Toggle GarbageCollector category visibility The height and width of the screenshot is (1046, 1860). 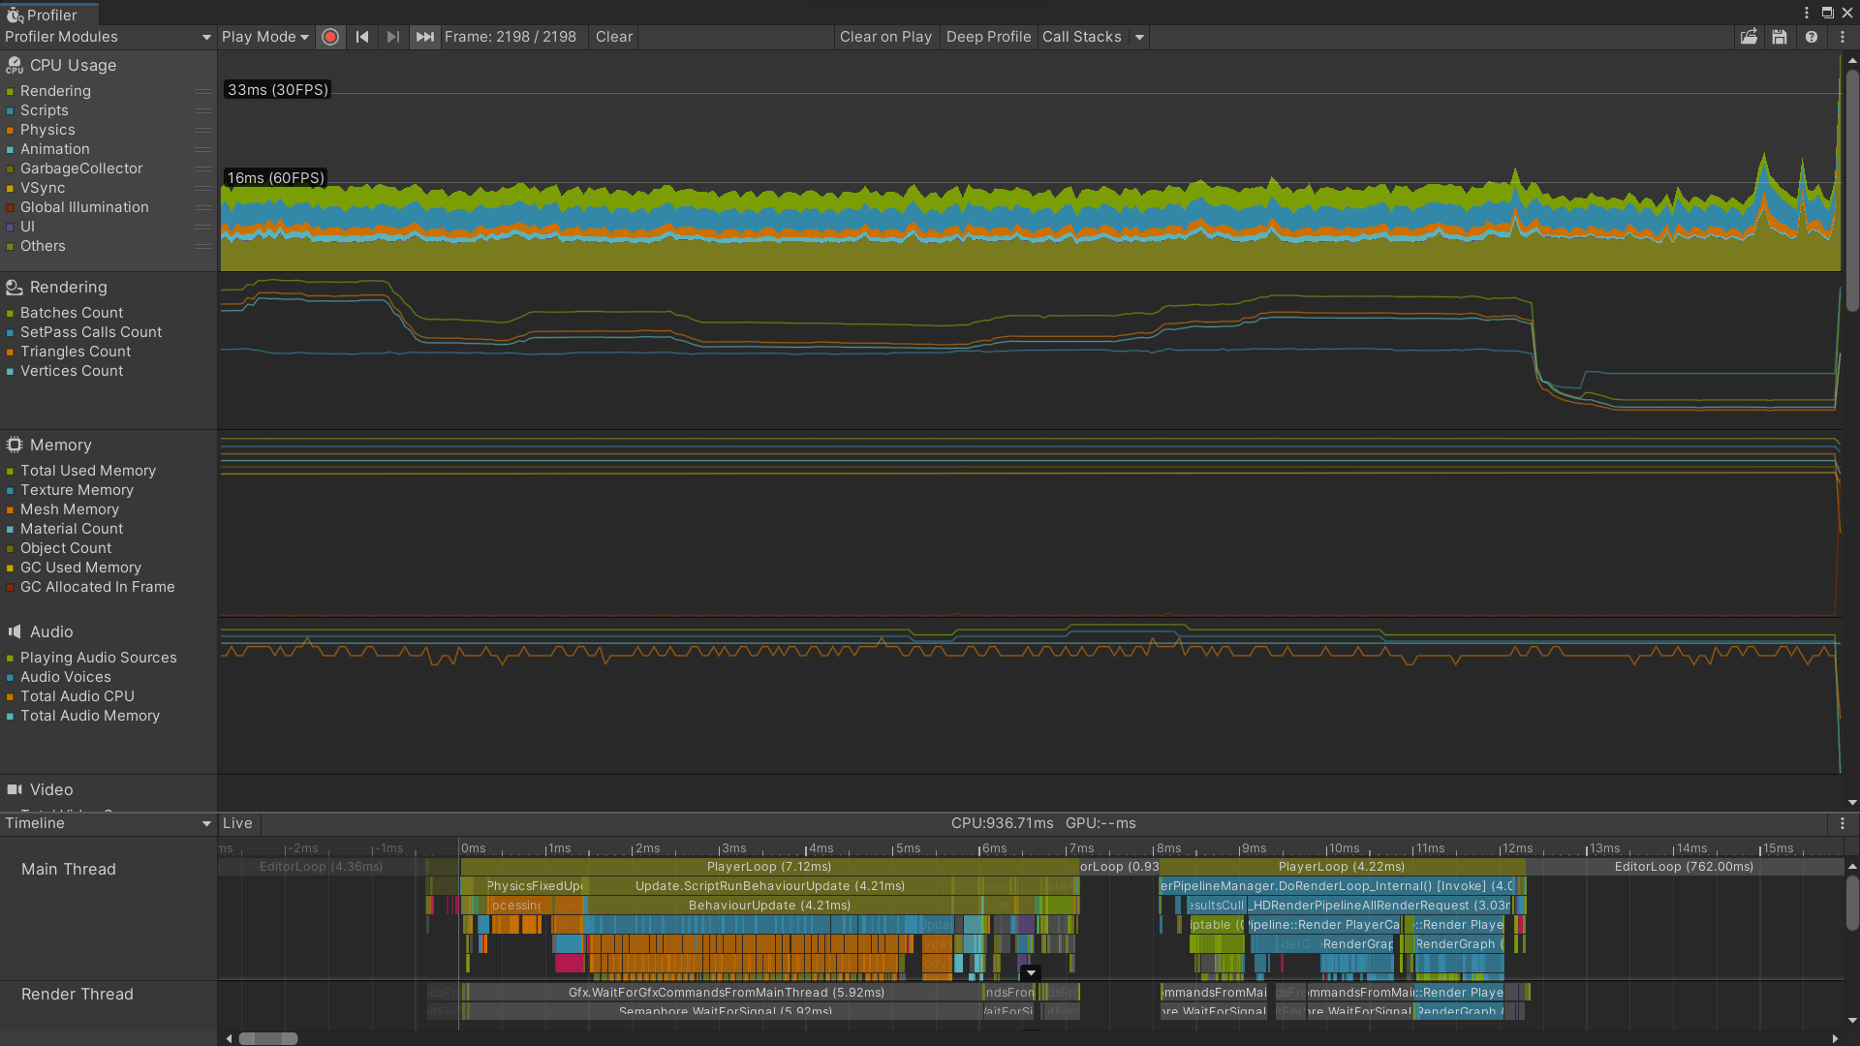[81, 169]
